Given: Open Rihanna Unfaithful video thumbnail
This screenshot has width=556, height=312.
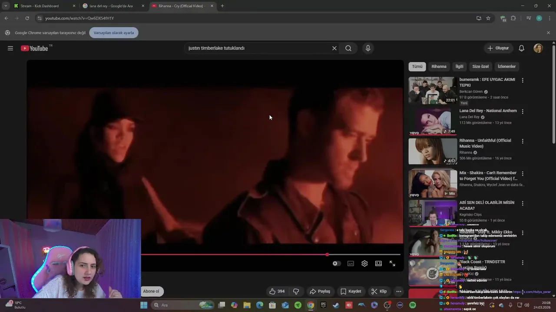Looking at the screenshot, I should click(x=433, y=151).
